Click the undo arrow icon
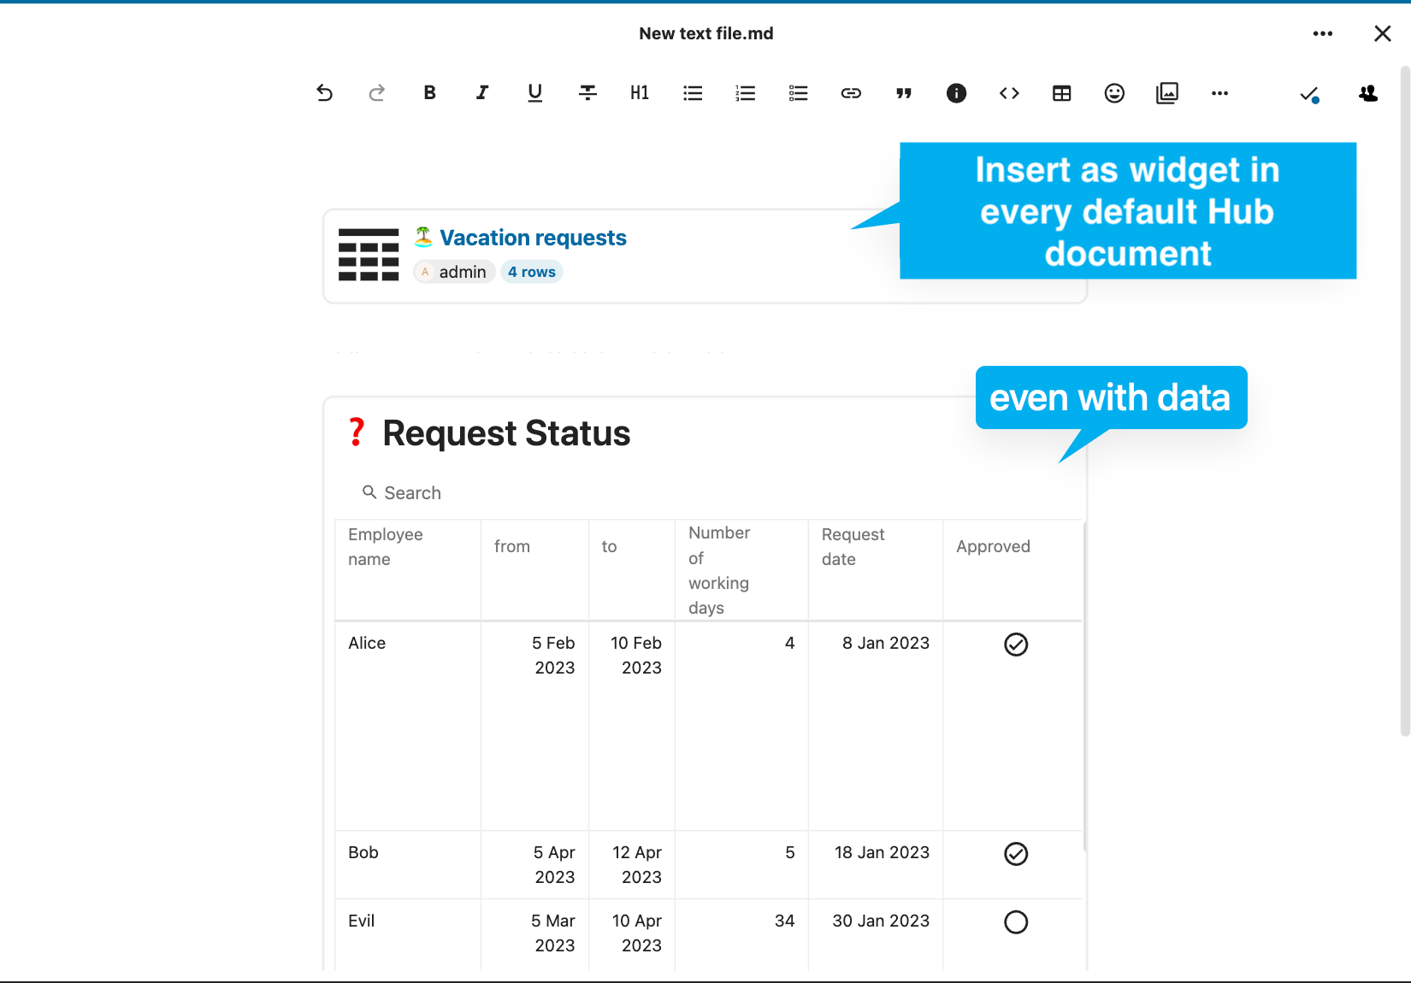Image resolution: width=1411 pixels, height=983 pixels. pos(324,93)
